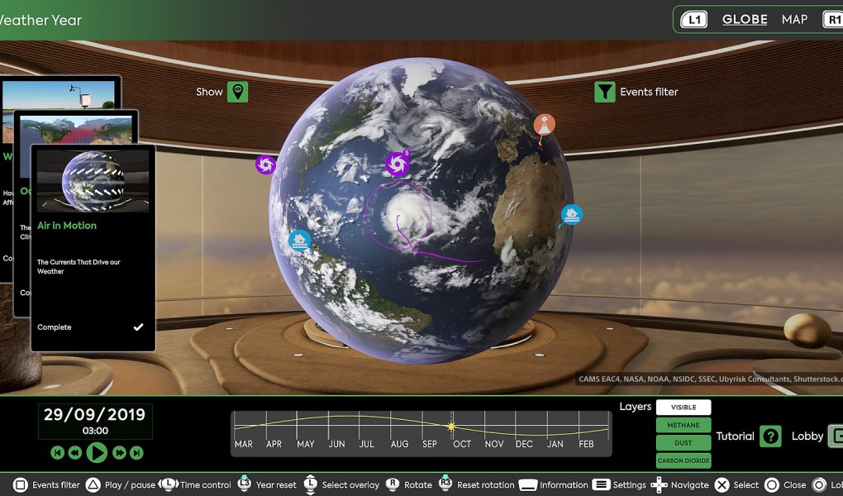The width and height of the screenshot is (843, 496).
Task: Click the R1 shoulder button icon
Action: 833,20
